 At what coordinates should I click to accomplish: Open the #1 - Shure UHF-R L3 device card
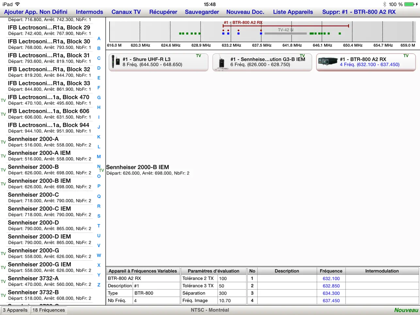coord(158,62)
